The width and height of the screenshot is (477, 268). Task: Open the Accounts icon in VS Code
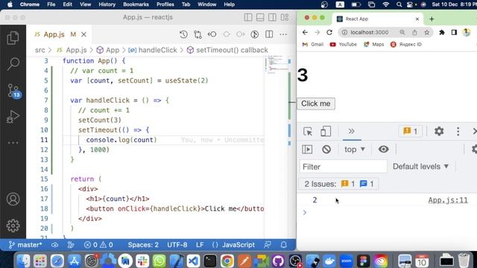[13, 200]
